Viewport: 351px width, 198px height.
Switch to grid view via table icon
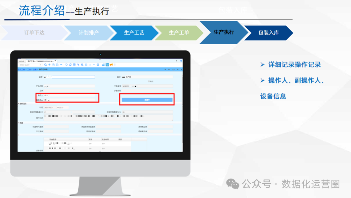click(74, 65)
